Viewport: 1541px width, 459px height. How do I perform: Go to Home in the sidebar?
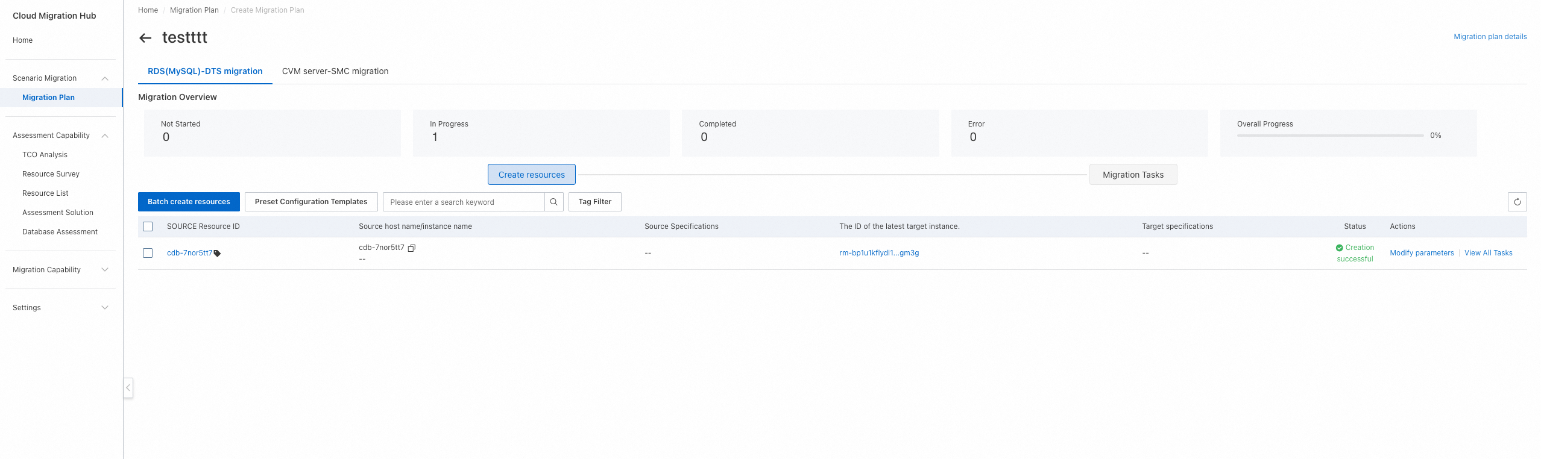[x=23, y=40]
